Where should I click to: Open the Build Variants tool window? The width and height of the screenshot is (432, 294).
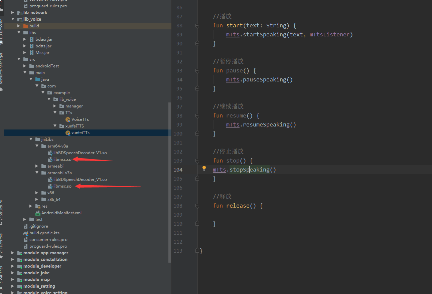coord(2,280)
